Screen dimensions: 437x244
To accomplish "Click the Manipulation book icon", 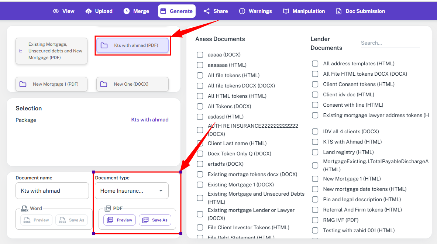I will [286, 11].
